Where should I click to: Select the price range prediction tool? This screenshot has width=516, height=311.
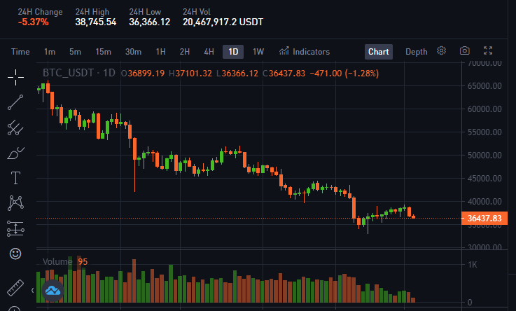(x=15, y=228)
